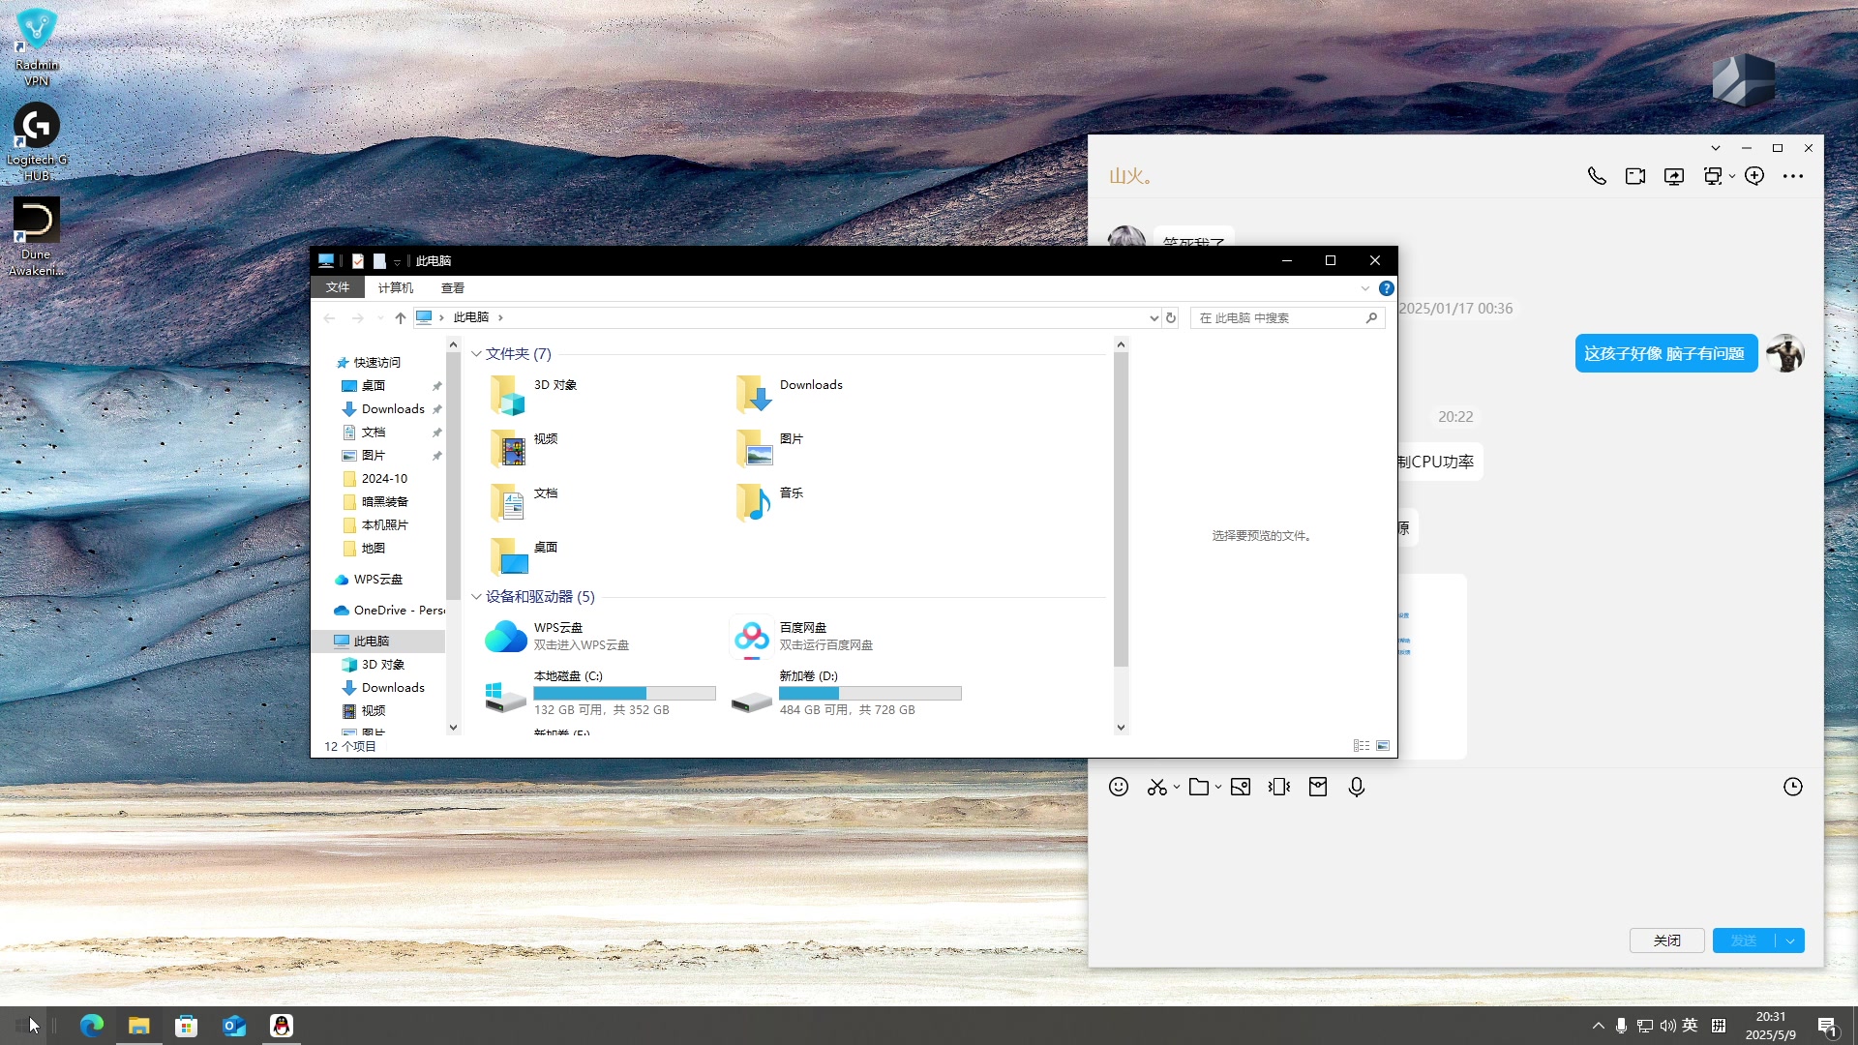
Task: Switch Explorer to the details view icon
Action: 1362,746
